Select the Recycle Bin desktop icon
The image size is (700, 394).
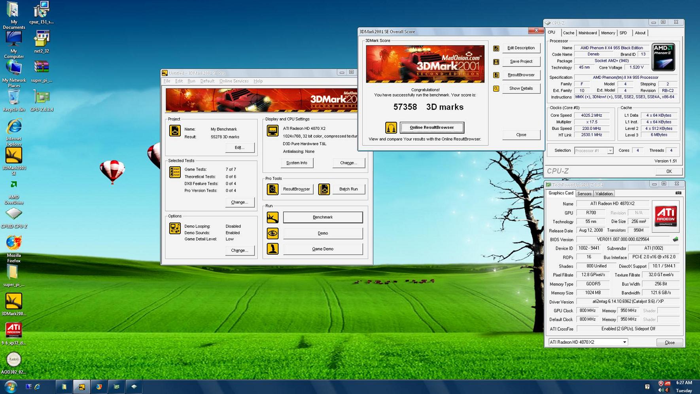point(13,100)
